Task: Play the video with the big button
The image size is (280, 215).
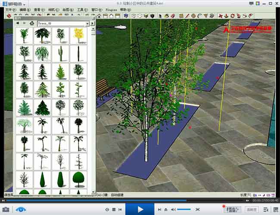Action: 140,209
